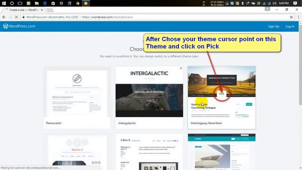Open the Chrome profile button
The height and width of the screenshot is (170, 302).
pos(268,9)
